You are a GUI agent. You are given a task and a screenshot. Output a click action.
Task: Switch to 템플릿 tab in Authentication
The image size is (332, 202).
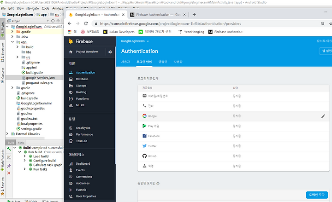tap(163, 62)
